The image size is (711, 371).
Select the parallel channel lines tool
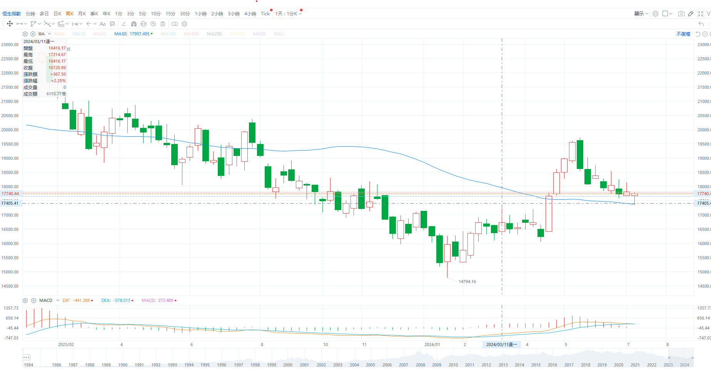coord(61,24)
